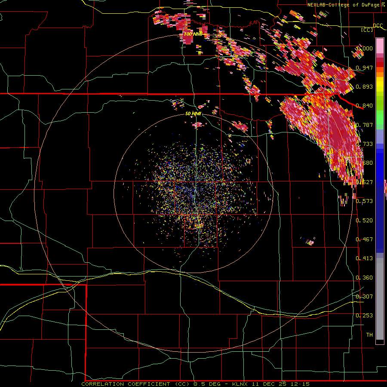Screen dimensions: 387x387
Task: Click the [CC] legend heading
Action: tap(367, 30)
